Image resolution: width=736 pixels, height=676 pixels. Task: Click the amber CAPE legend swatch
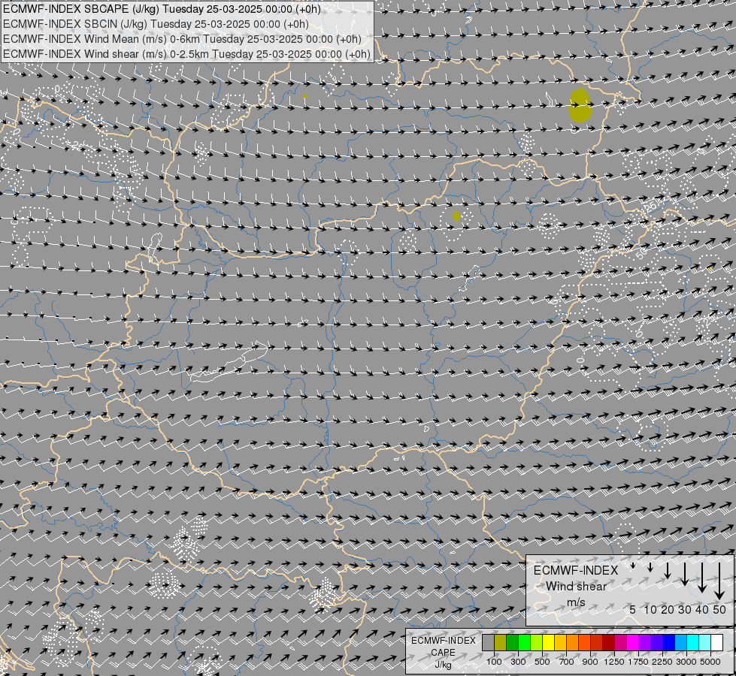560,642
